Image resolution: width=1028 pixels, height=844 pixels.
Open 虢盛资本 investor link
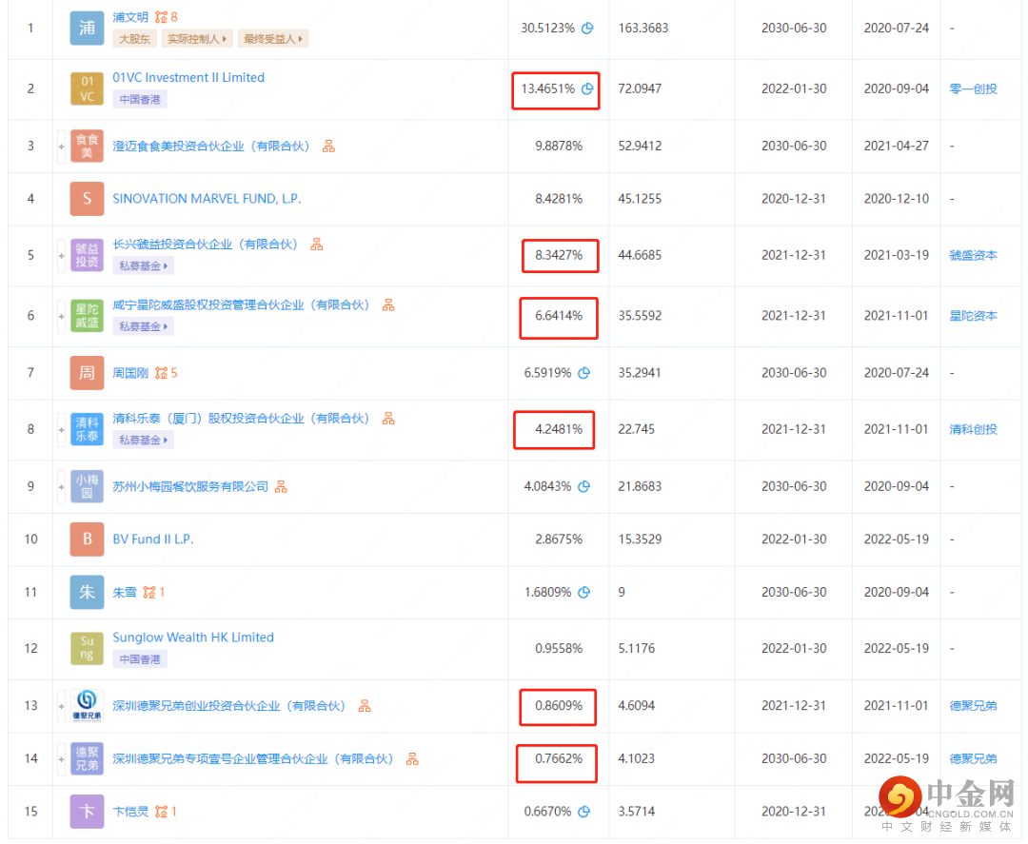tap(973, 255)
